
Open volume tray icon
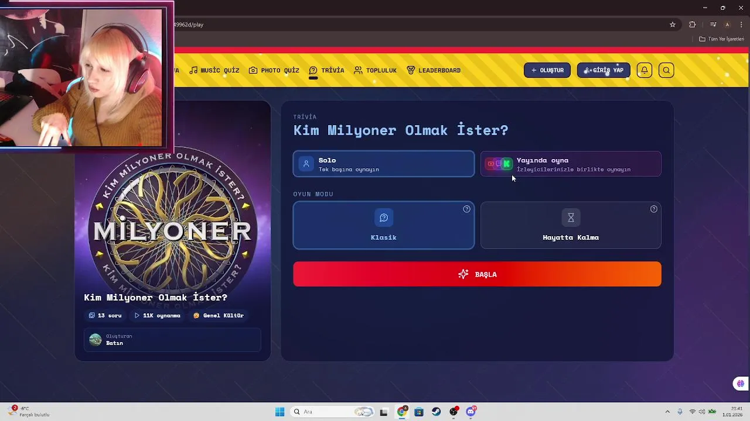pyautogui.click(x=702, y=412)
